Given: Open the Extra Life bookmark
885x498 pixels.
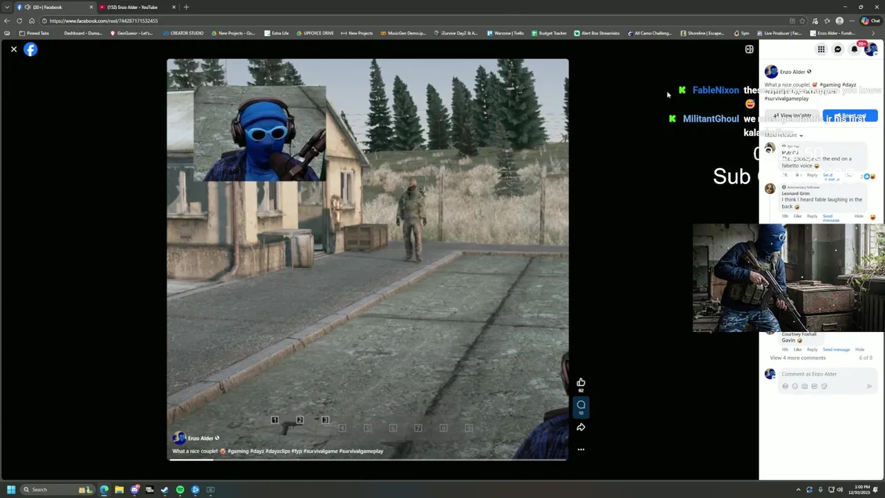Looking at the screenshot, I should tap(277, 33).
